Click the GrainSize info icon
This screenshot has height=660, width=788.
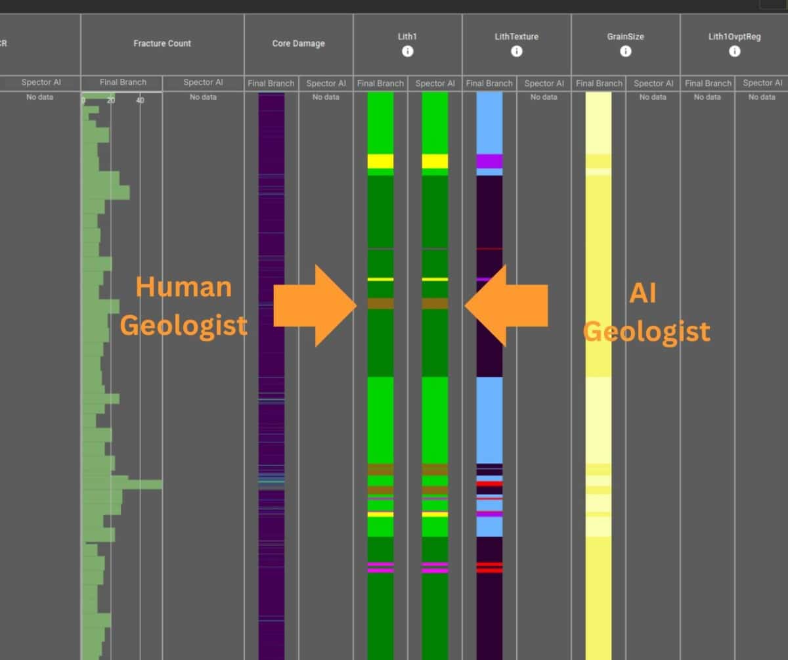pos(625,51)
